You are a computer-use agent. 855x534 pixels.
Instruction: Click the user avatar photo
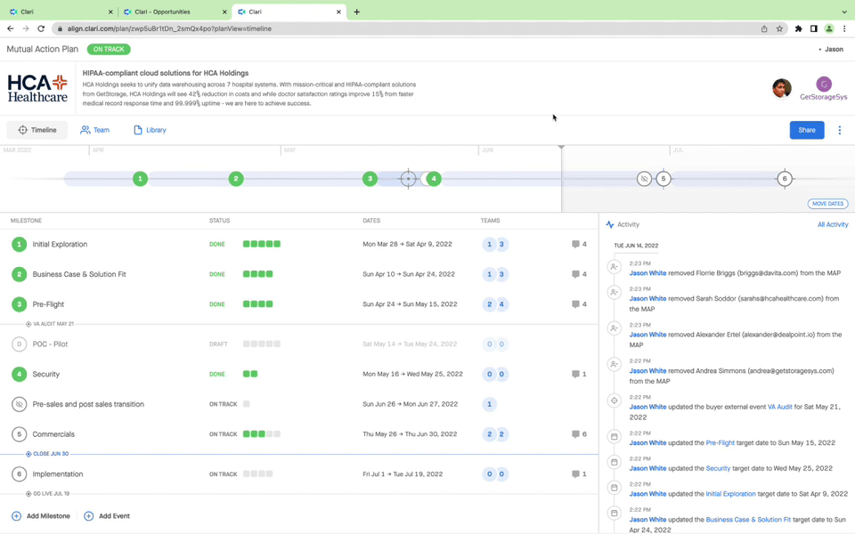pyautogui.click(x=781, y=88)
